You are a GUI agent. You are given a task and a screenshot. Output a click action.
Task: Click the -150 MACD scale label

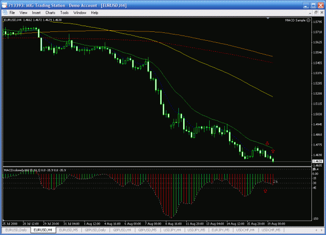point(316,219)
